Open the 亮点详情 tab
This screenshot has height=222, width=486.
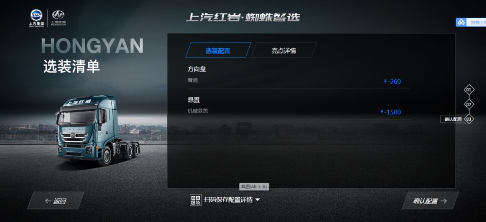click(x=283, y=50)
